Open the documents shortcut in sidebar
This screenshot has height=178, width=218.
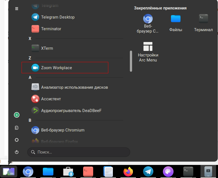click(x=17, y=128)
